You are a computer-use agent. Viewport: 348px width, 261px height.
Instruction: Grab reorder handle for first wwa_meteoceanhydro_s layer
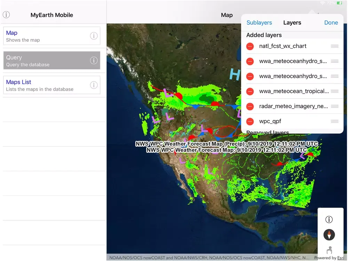(334, 61)
